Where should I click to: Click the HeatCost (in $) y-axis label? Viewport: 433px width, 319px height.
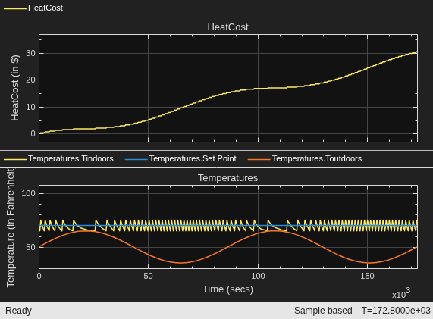(15, 88)
